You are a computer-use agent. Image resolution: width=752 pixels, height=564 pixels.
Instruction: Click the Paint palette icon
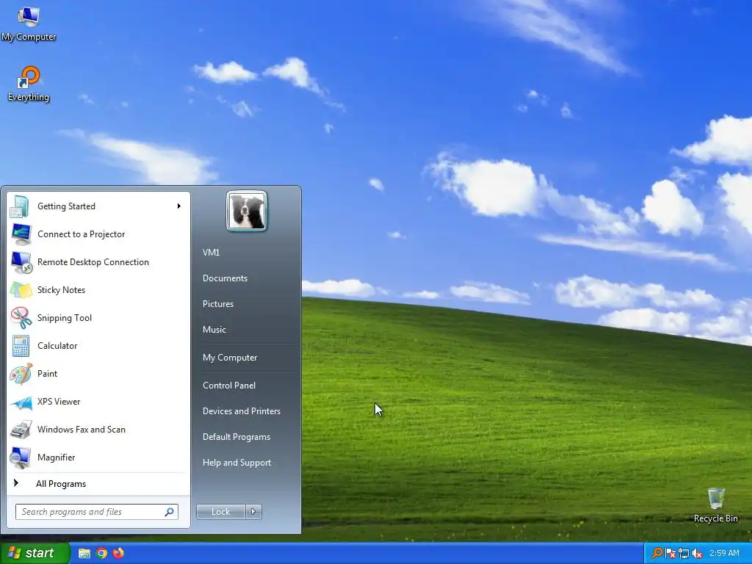(21, 374)
